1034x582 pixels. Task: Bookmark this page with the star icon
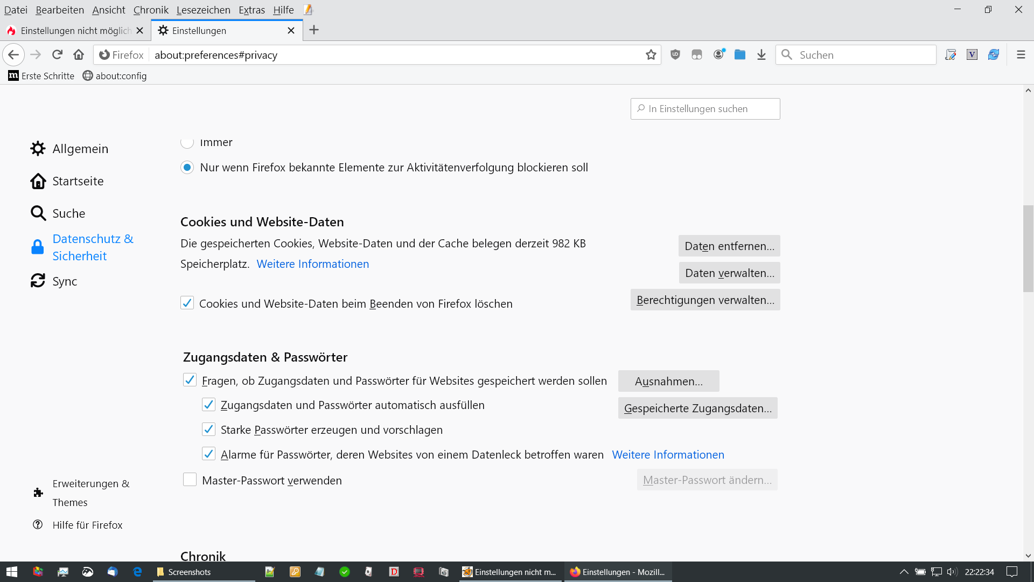click(x=651, y=54)
